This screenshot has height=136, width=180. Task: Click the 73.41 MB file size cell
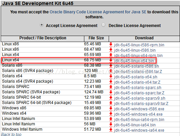point(92,87)
